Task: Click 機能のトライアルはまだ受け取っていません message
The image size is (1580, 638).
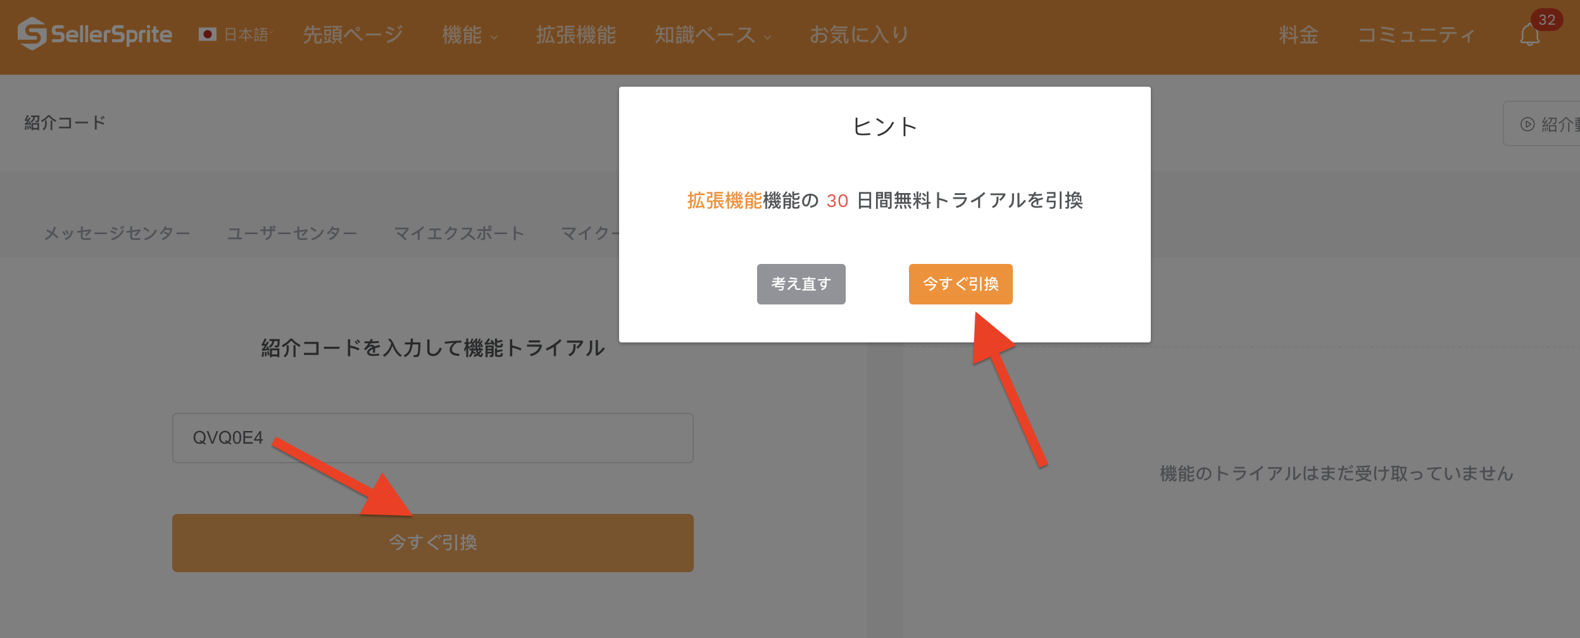Action: (1336, 473)
